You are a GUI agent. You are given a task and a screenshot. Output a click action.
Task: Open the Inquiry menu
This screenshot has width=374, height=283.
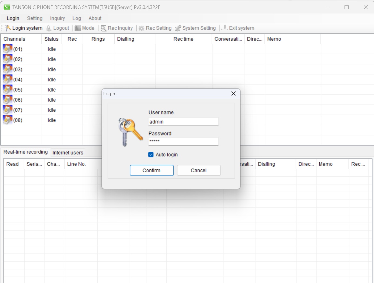(57, 18)
